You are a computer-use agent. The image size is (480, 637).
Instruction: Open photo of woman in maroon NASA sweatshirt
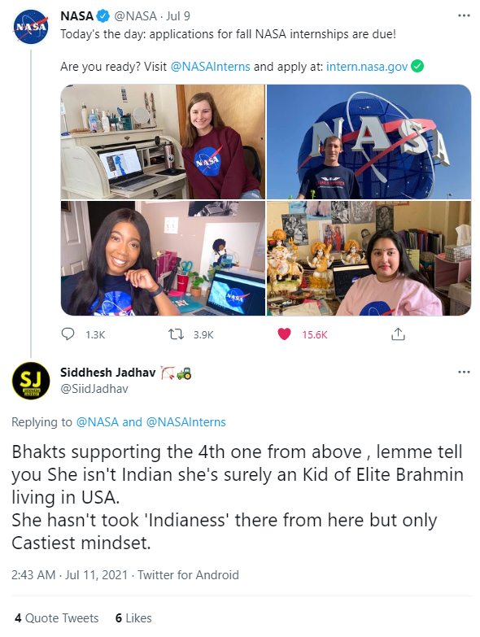163,142
